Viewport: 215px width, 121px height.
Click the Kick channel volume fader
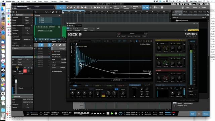(x=16, y=81)
